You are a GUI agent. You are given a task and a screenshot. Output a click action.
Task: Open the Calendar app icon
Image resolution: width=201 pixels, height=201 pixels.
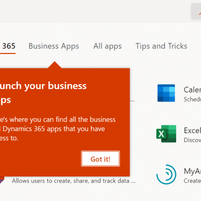coord(166,93)
